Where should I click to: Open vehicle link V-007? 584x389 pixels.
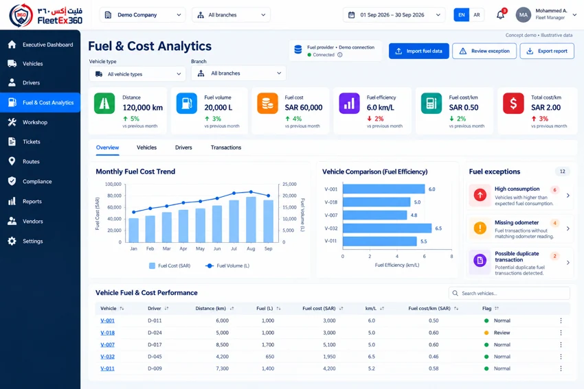[108, 344]
